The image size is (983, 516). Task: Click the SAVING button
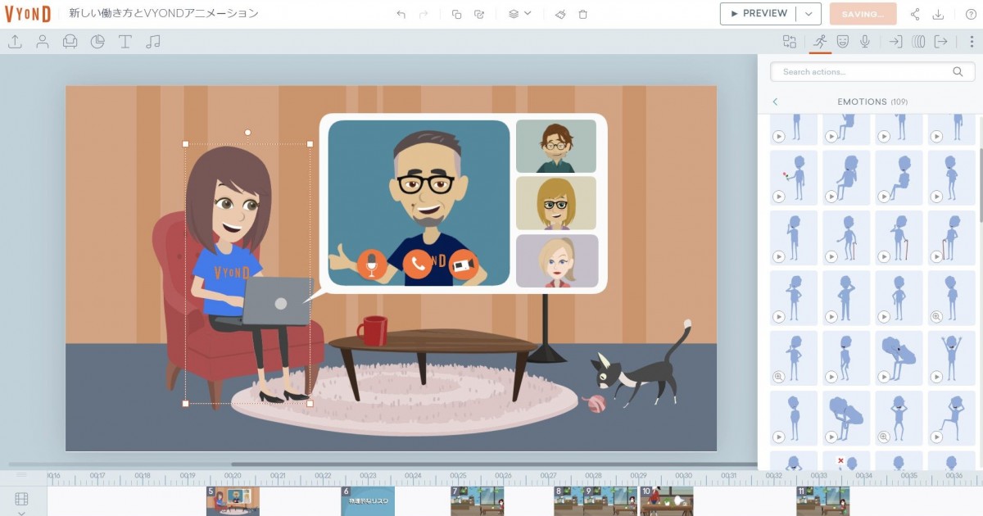863,14
